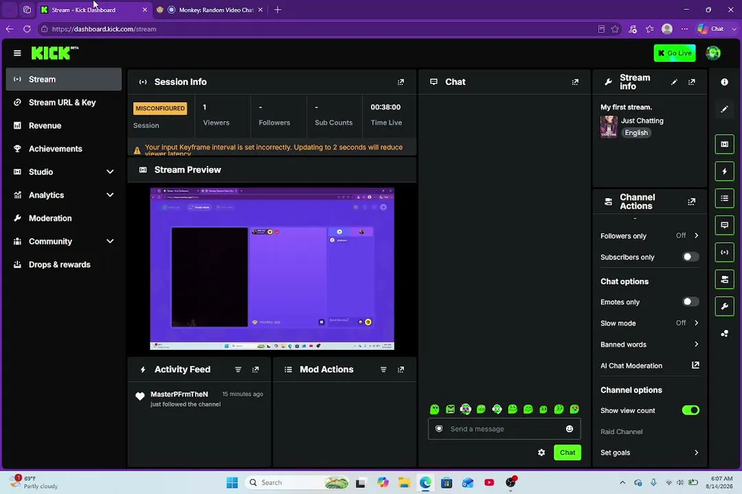The height and width of the screenshot is (494, 742).
Task: Open the profile avatar menu
Action: pos(712,53)
